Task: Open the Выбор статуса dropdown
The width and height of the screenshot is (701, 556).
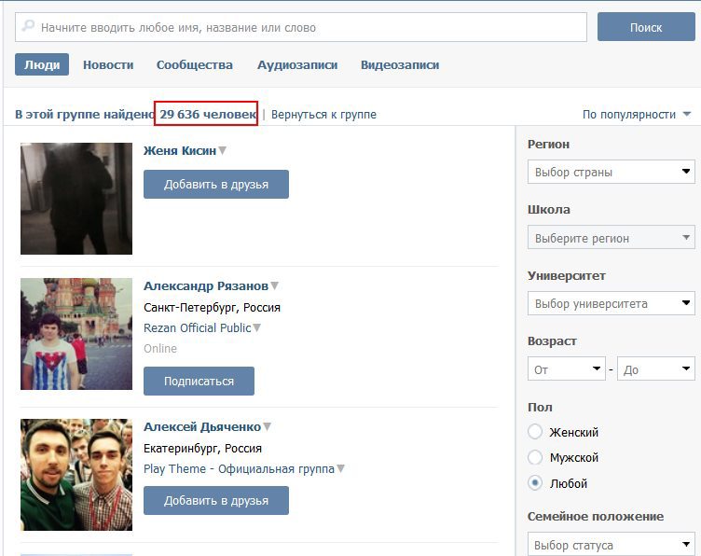Action: pos(612,544)
